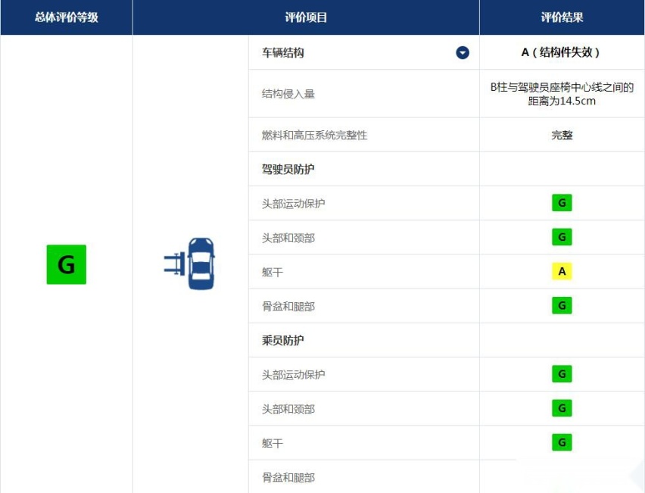Click the passenger 躯干 label
This screenshot has width=645, height=493.
click(273, 443)
